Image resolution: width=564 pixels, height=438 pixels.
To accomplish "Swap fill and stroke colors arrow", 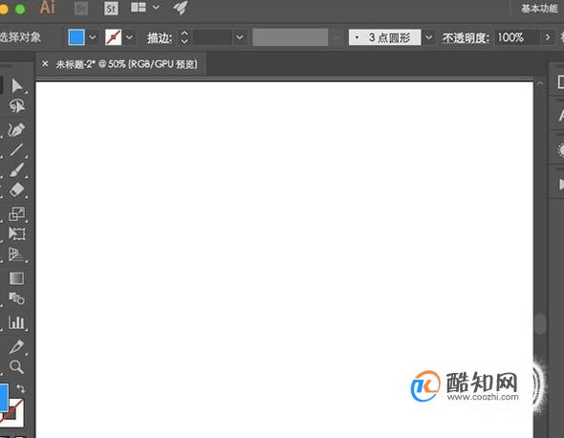I will pyautogui.click(x=21, y=388).
